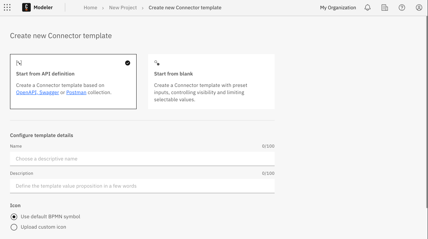The width and height of the screenshot is (428, 239).
Task: Open the Postman collection link
Action: pyautogui.click(x=76, y=92)
